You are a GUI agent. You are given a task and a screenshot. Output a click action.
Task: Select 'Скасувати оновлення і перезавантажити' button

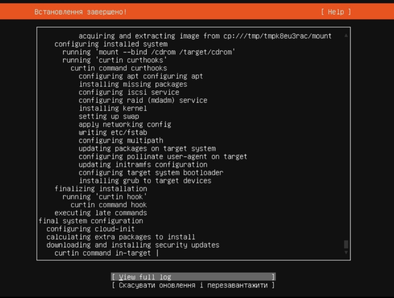tap(193, 285)
